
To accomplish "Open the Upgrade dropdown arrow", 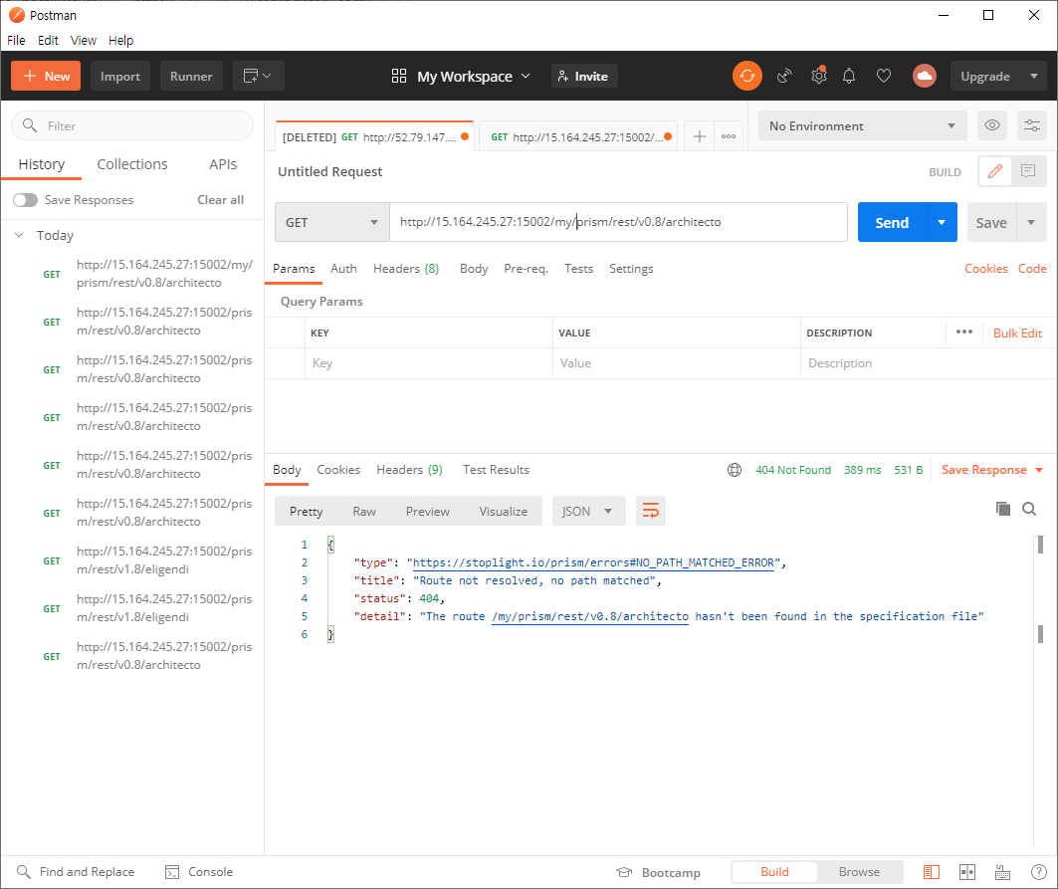I will (x=1034, y=77).
